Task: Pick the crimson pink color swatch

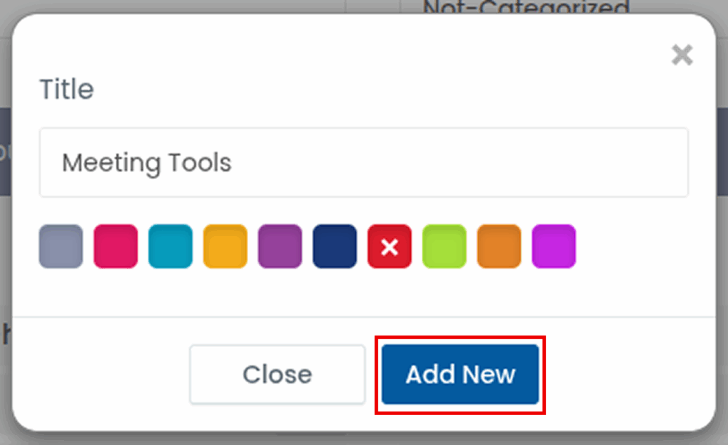Action: 116,247
